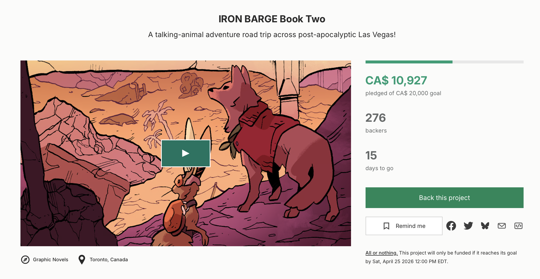This screenshot has height=279, width=540.
Task: Share project on Bluesky
Action: click(x=485, y=226)
